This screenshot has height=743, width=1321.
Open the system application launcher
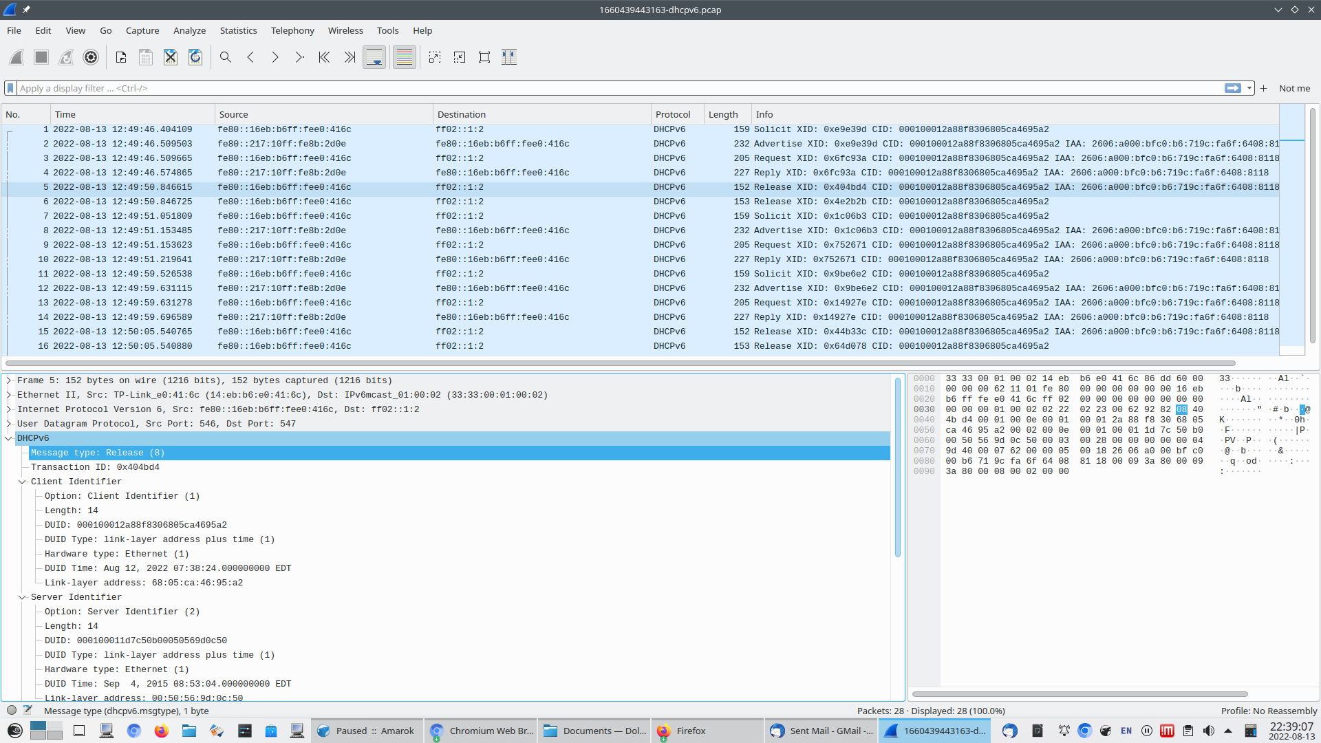point(14,731)
